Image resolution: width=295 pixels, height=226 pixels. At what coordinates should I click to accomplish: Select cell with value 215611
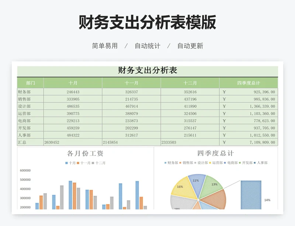pos(190,135)
